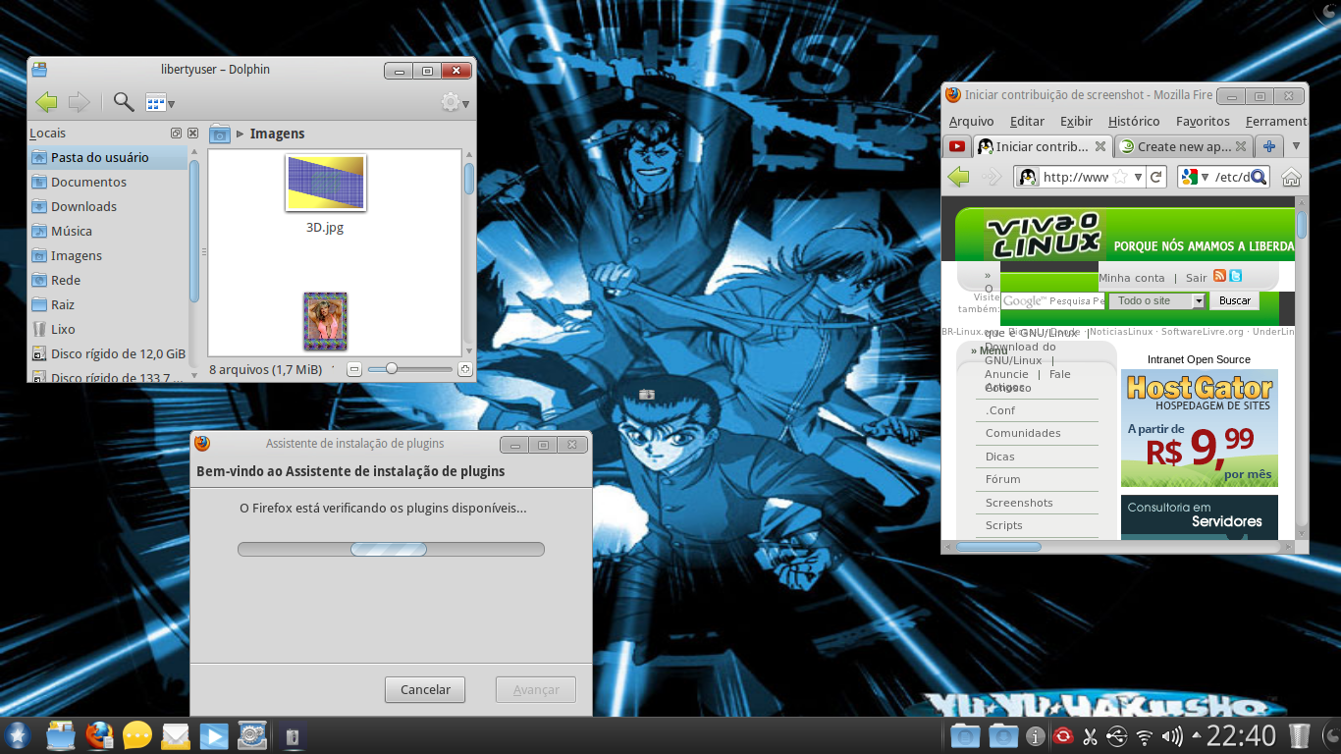Expand Dolphin view mode dropdown arrow

(x=171, y=103)
